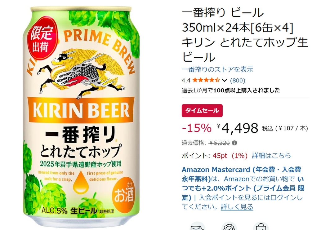Screen dimensions: 312x230
Task: Click the info icon beside the past price
Action: (234, 143)
